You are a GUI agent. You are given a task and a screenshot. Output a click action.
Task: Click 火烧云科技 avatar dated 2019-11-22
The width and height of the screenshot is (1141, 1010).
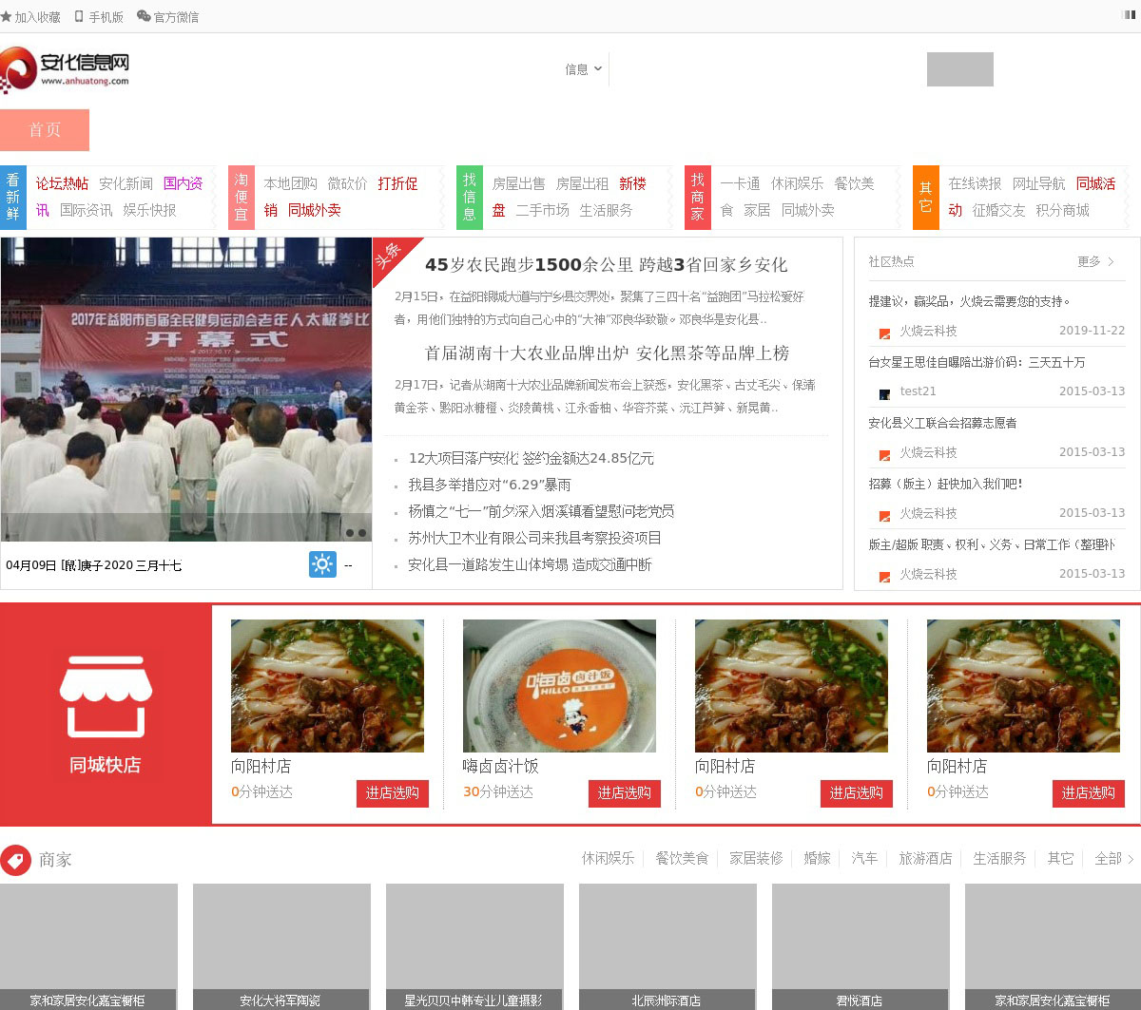[x=884, y=333]
